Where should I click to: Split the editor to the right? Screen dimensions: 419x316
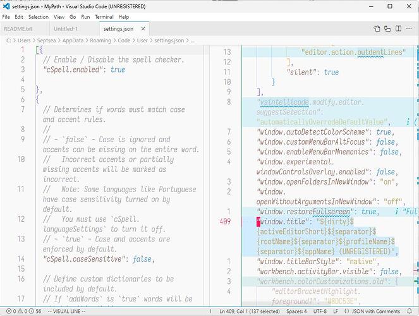pyautogui.click(x=399, y=28)
